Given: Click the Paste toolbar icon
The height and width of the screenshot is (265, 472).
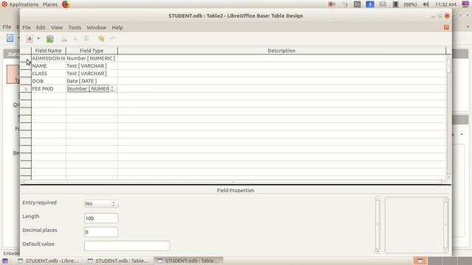Looking at the screenshot, I should tap(86, 39).
